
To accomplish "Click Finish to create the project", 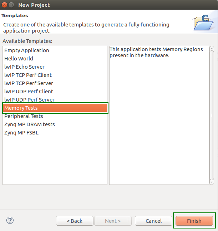I will [194, 221].
